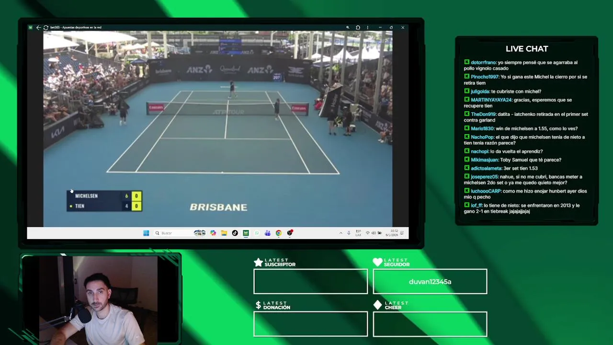Maximize the bet365 window
This screenshot has width=613, height=345.
(391, 28)
